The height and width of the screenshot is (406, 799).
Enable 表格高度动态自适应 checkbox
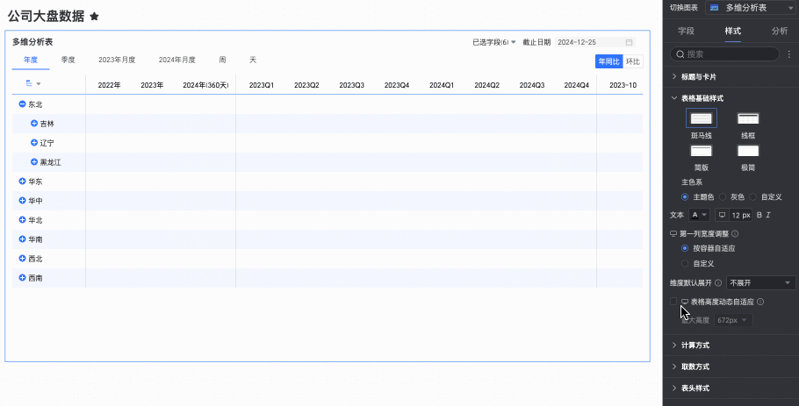[674, 302]
